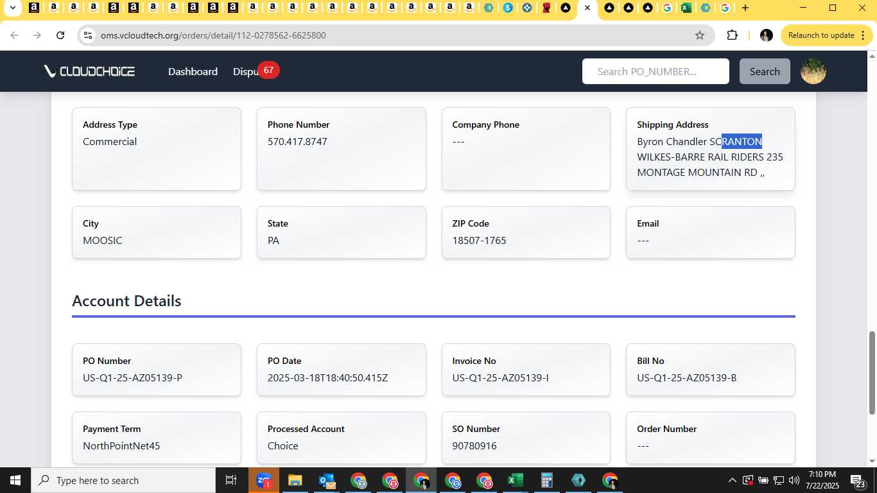Screen dimensions: 877x493
Task: Open File Explorer from the taskbar
Action: 295,480
